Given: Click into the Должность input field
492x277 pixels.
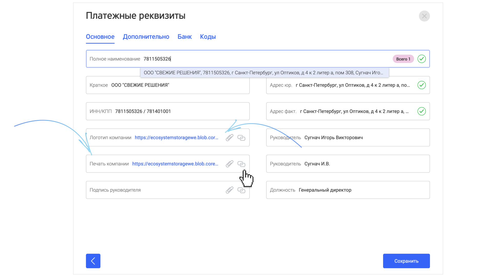Looking at the screenshot, I should (x=348, y=190).
